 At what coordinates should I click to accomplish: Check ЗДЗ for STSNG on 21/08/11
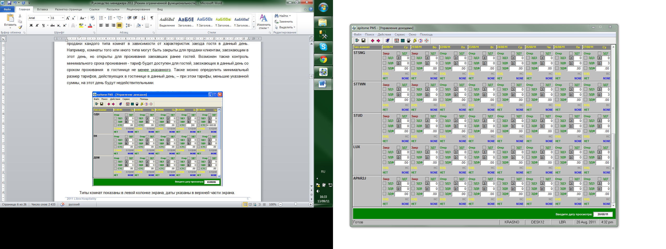[413, 58]
